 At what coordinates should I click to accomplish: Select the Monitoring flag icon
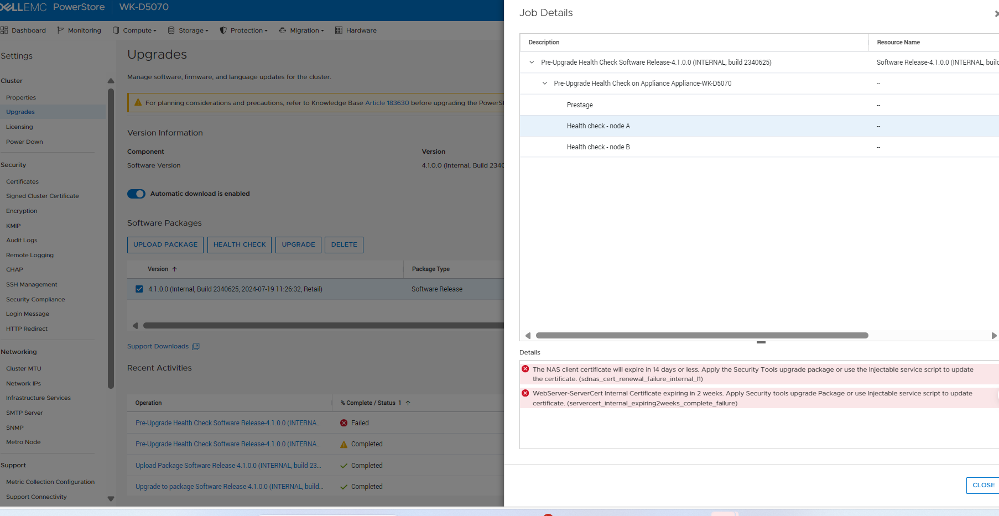coord(61,30)
